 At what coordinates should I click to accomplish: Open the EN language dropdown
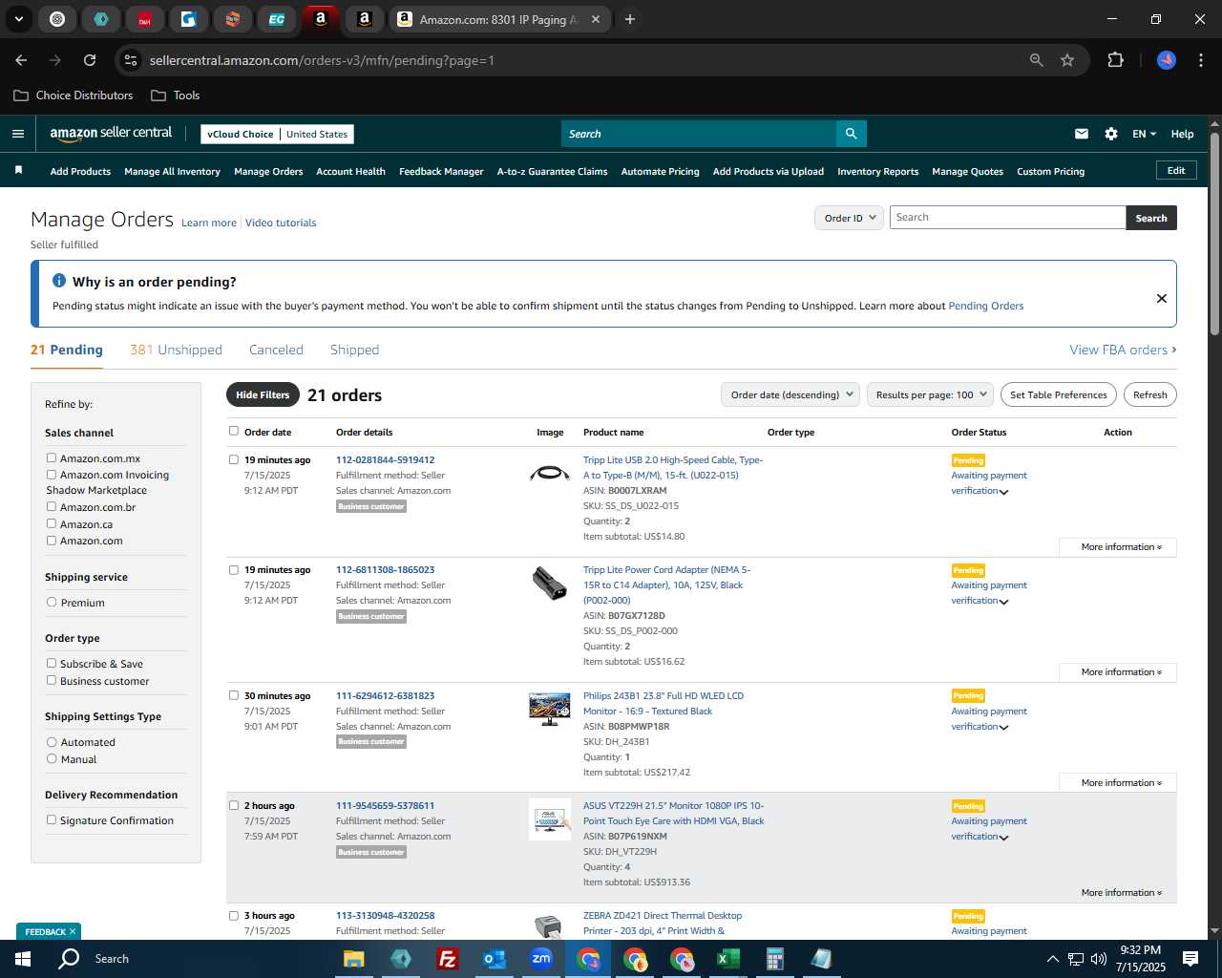1144,134
